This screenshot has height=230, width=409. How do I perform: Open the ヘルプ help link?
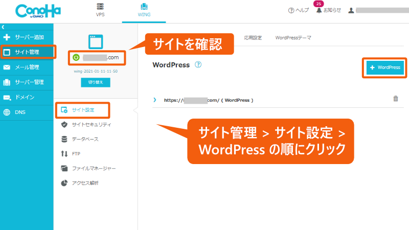point(299,10)
